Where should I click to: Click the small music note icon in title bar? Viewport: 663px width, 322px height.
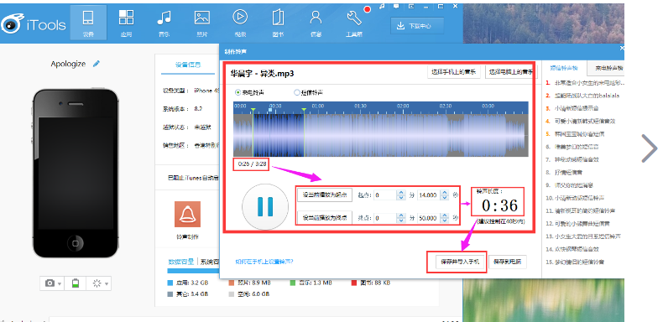(382, 6)
